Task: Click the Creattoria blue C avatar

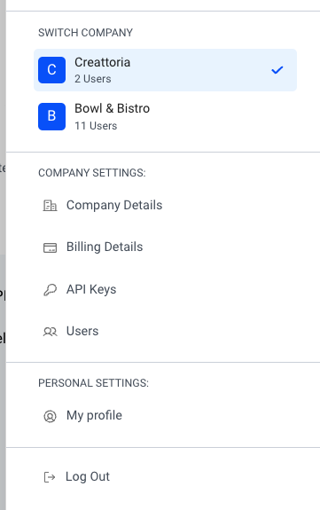Action: click(51, 70)
